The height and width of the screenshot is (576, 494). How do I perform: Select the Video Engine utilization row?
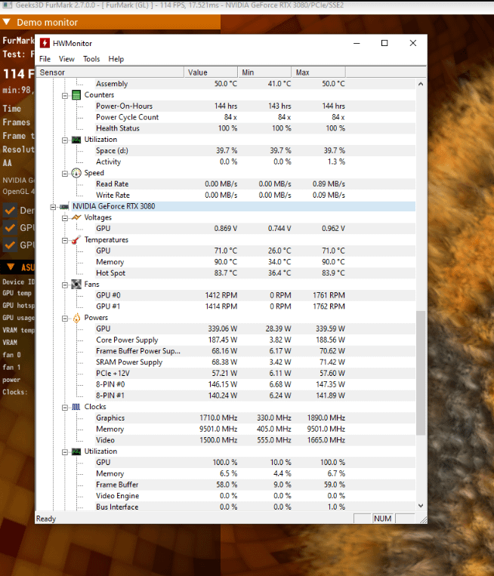pyautogui.click(x=255, y=496)
